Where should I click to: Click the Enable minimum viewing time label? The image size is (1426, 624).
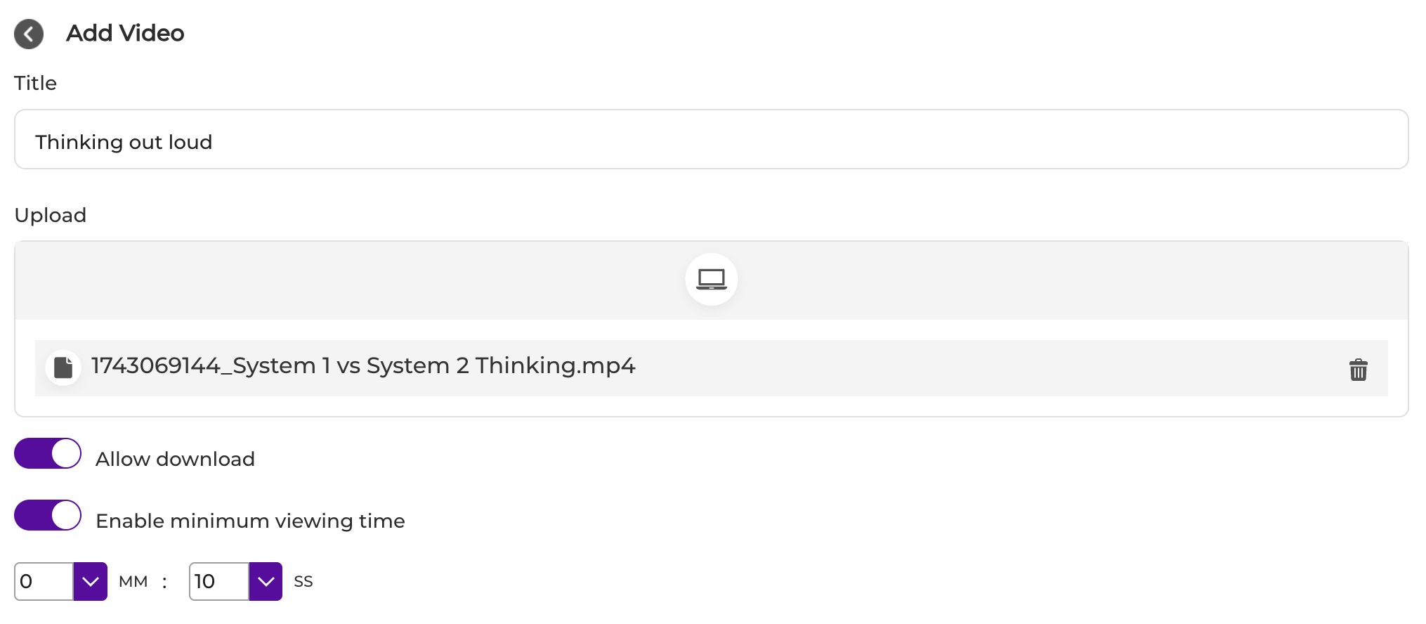(x=250, y=521)
